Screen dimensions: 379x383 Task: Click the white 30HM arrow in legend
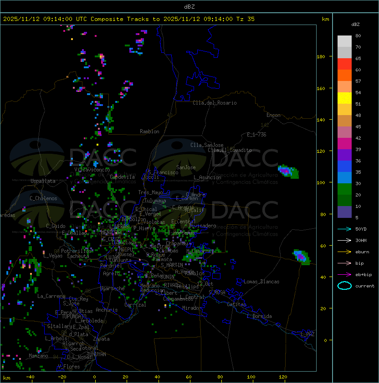tap(344, 240)
